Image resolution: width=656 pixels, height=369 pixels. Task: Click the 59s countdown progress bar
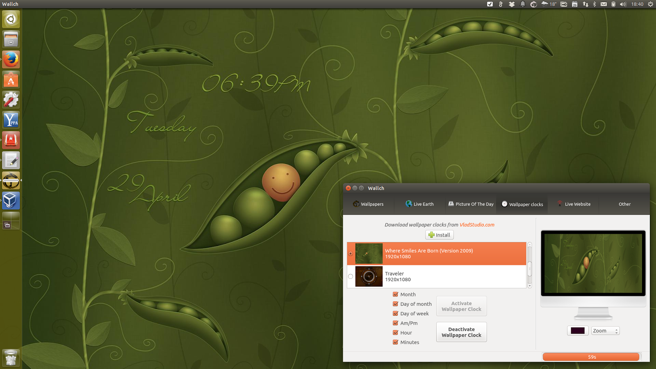591,357
